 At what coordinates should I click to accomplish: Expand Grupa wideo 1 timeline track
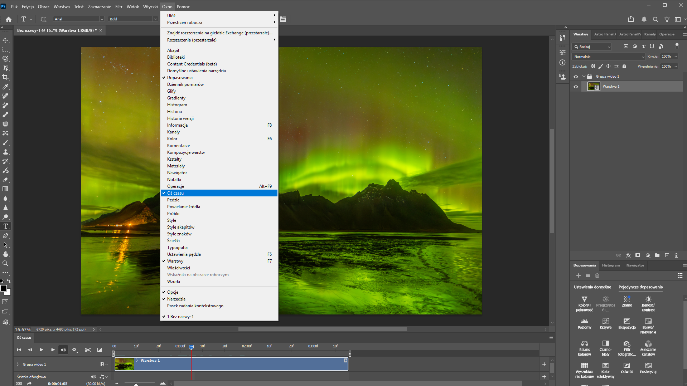pyautogui.click(x=18, y=364)
